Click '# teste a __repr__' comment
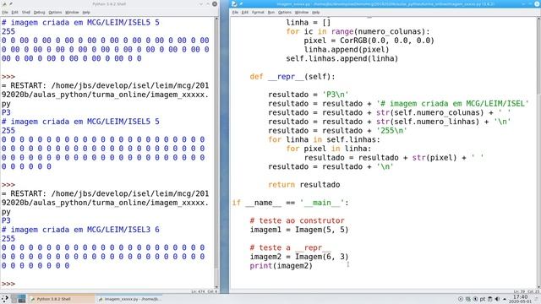Image resolution: width=541 pixels, height=304 pixels. pos(291,247)
